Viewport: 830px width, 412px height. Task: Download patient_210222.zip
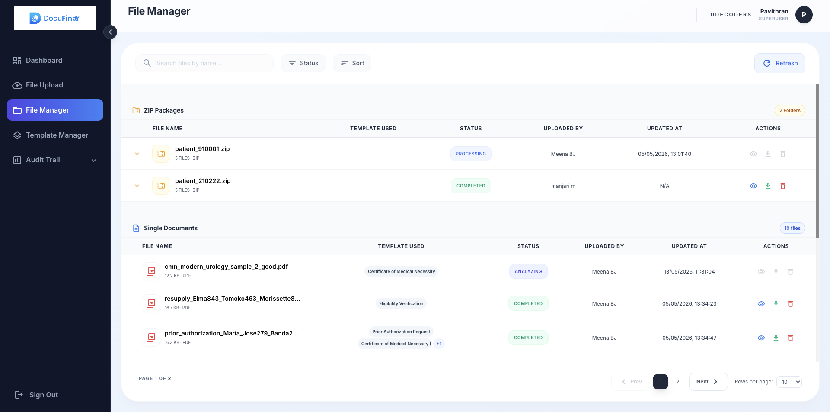pyautogui.click(x=768, y=186)
